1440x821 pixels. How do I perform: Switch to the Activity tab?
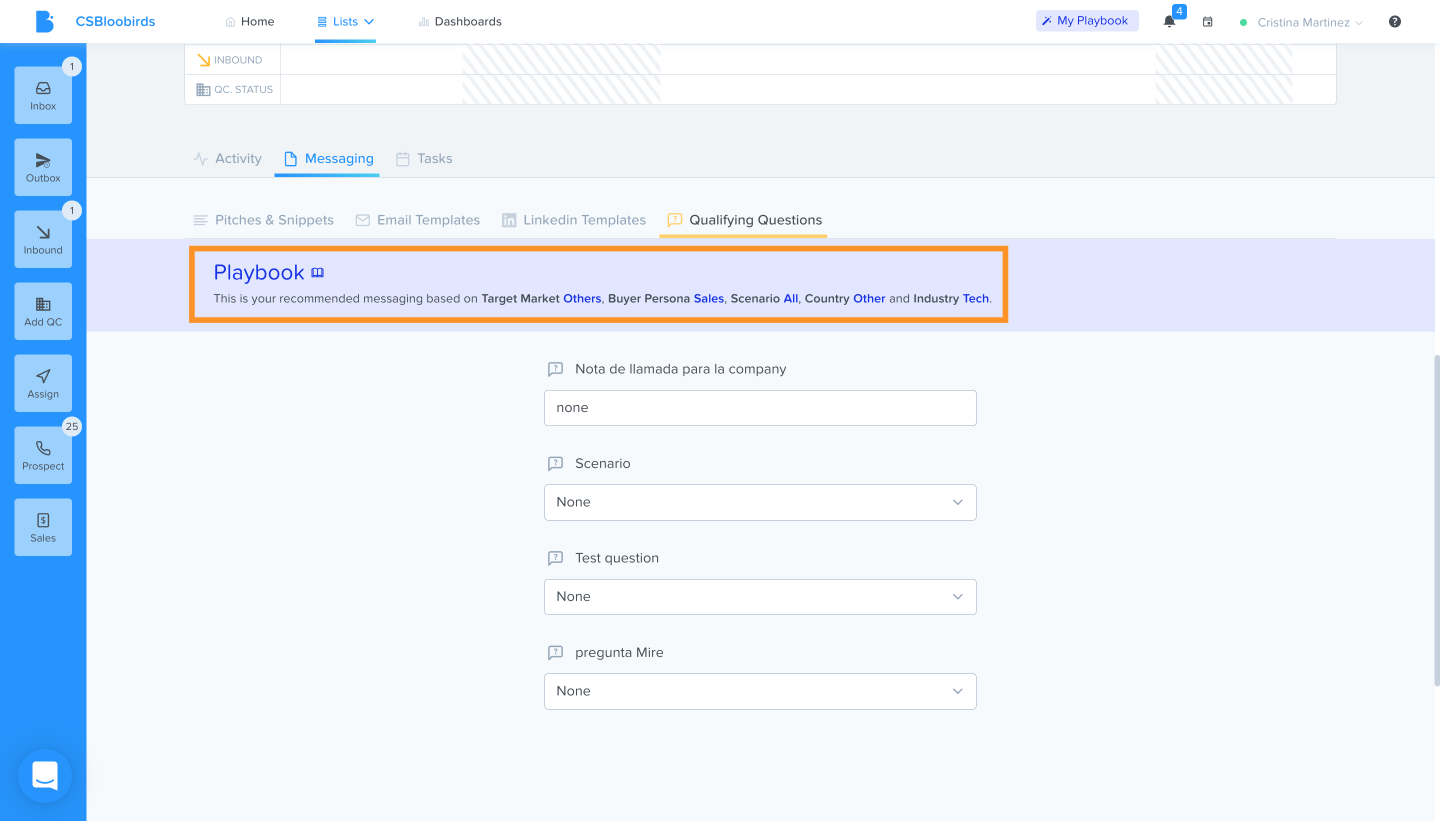tap(228, 158)
